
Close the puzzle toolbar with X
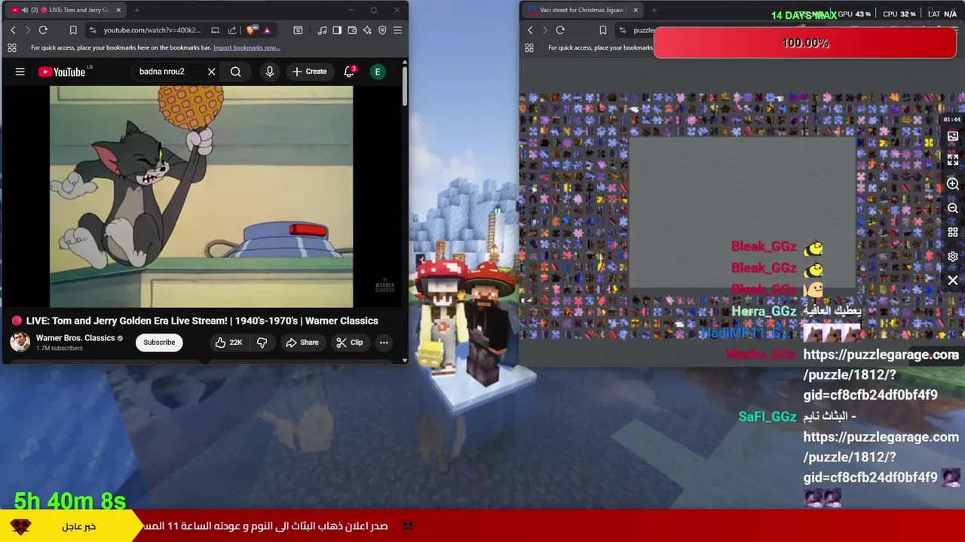[953, 281]
